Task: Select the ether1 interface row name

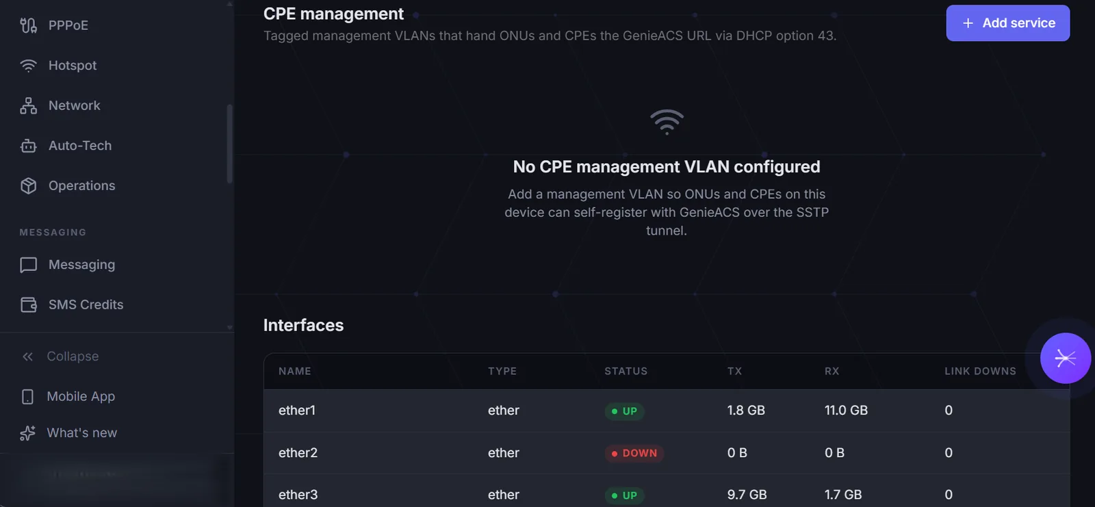Action: (x=297, y=411)
